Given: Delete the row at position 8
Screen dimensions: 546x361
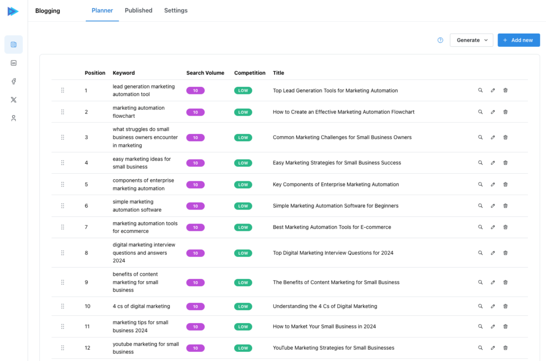Looking at the screenshot, I should click(x=505, y=253).
